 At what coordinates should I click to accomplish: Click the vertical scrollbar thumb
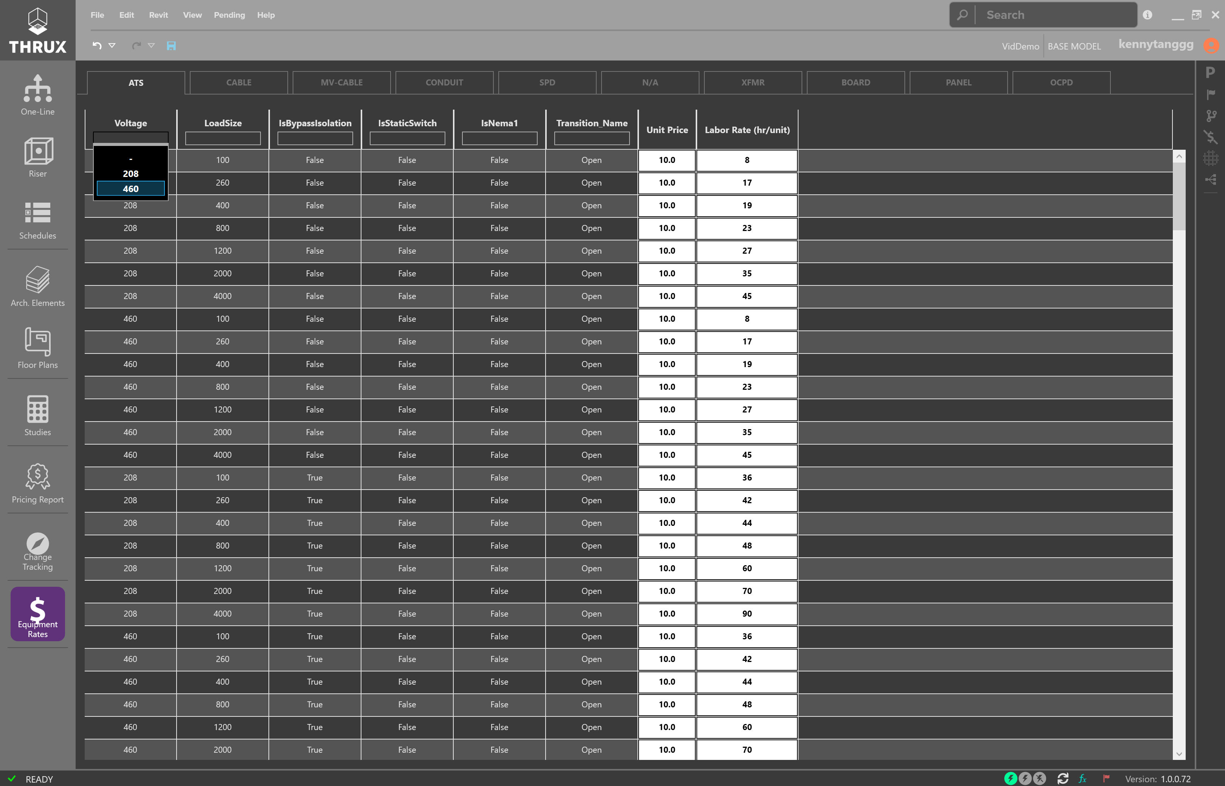(1179, 197)
